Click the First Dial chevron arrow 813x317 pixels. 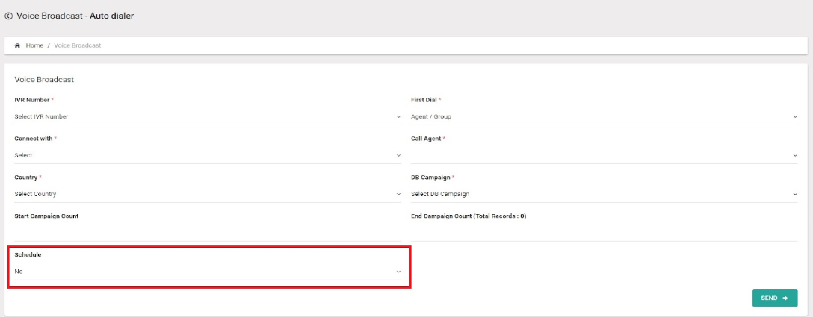[794, 117]
